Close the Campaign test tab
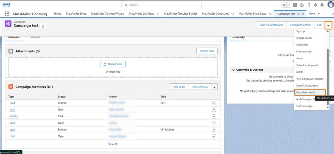 pyautogui.click(x=303, y=14)
